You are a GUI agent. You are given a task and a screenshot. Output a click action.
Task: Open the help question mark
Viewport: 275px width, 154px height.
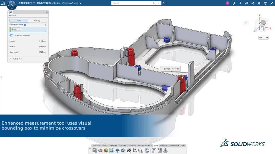[x=266, y=3]
